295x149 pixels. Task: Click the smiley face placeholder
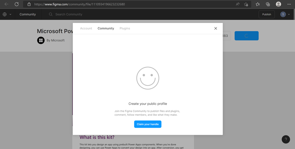(x=148, y=78)
